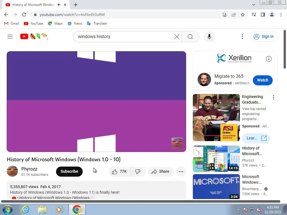Open options for Engineering Graduate ad
Screen dimensions: 287x215
tap(274, 97)
